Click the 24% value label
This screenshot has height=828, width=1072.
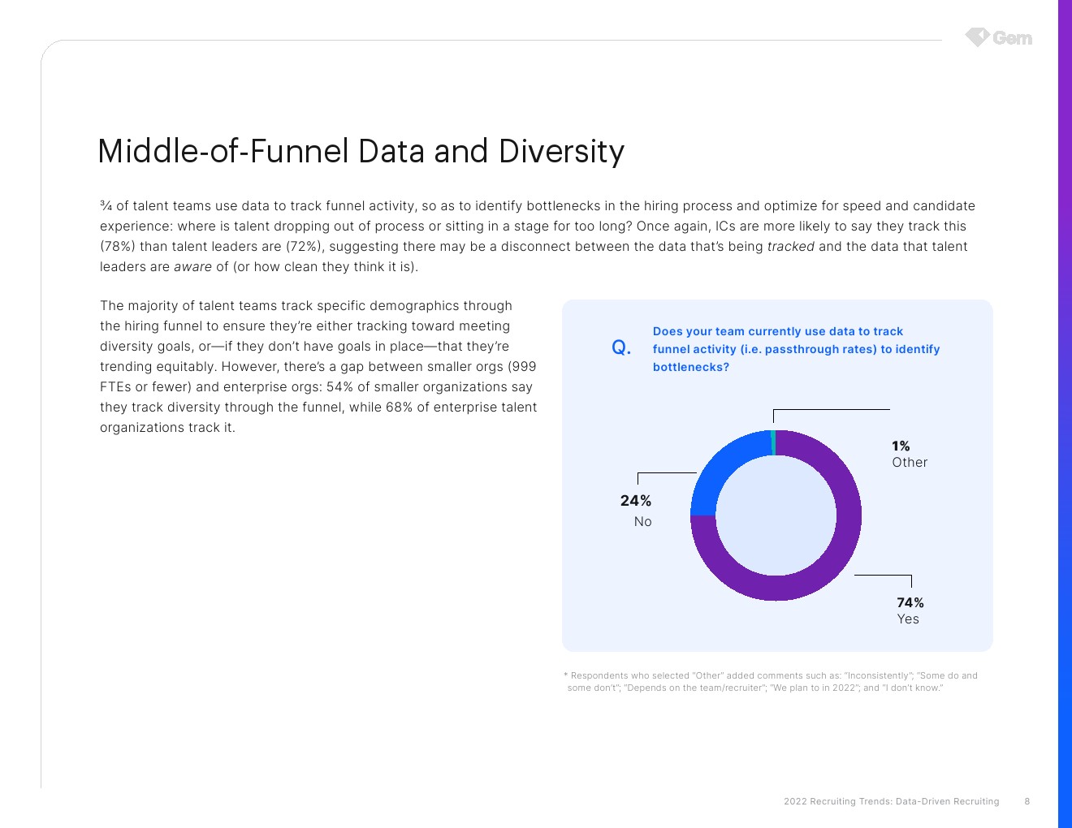click(636, 501)
